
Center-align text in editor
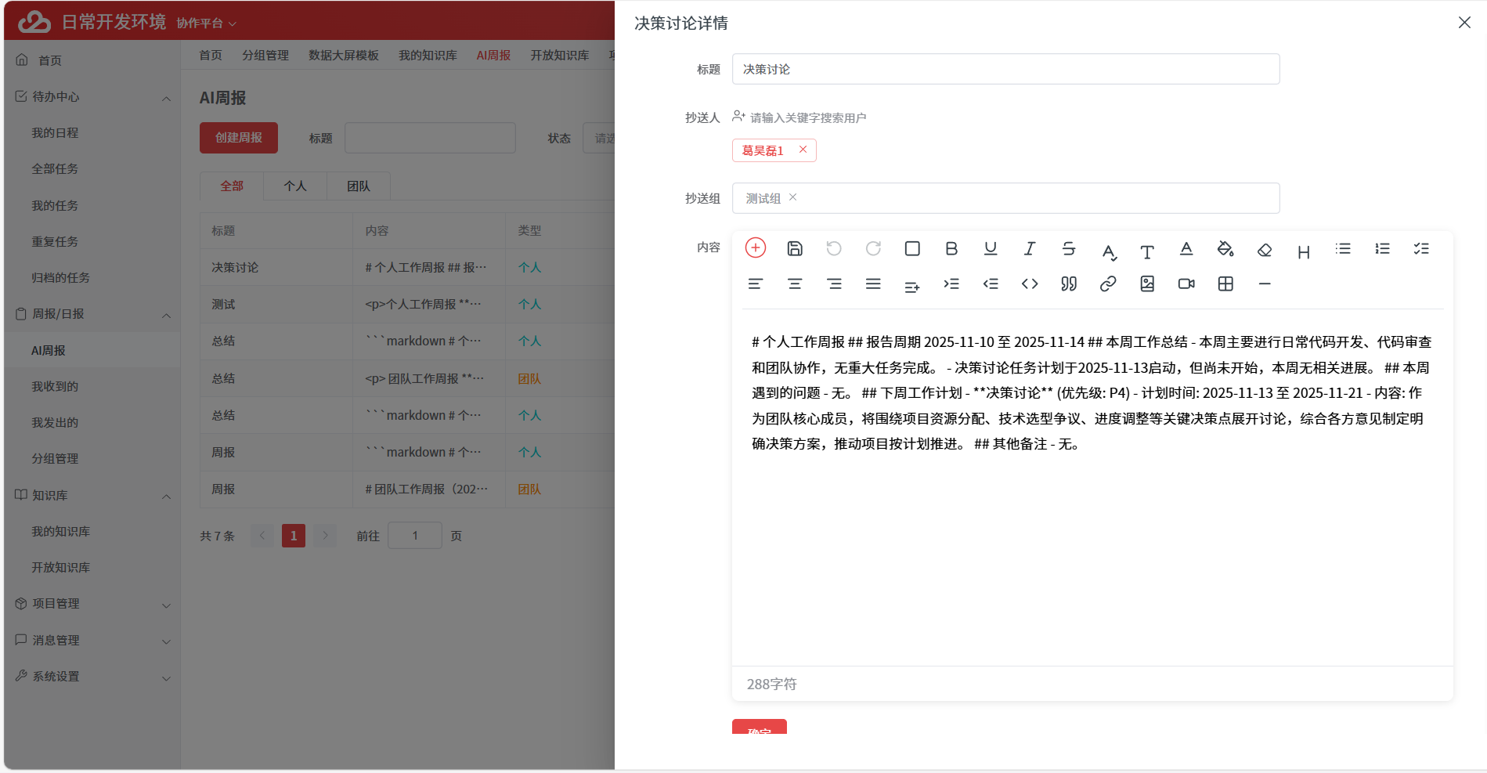[795, 284]
